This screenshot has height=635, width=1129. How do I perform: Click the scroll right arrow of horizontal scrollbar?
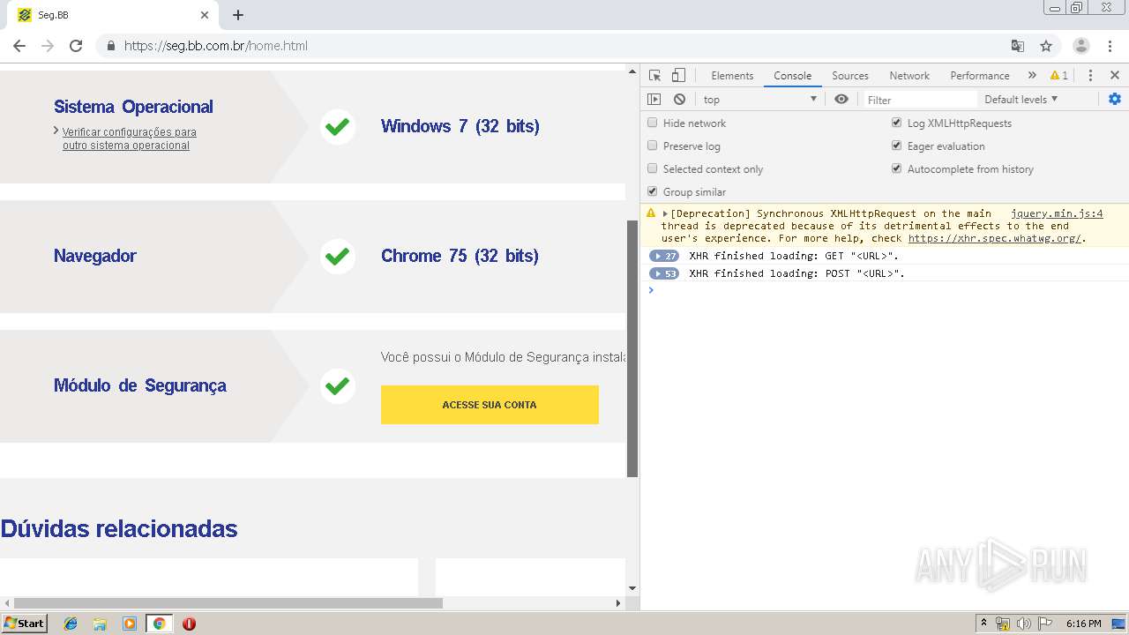pyautogui.click(x=618, y=603)
